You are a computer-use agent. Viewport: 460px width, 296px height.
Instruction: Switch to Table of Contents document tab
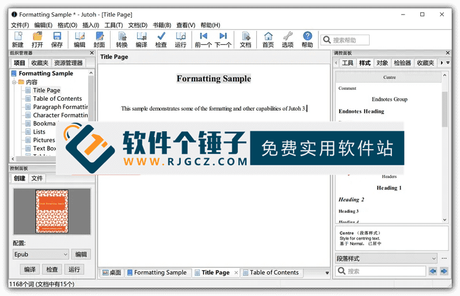pos(271,273)
